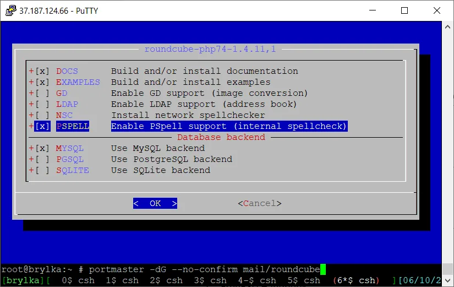Switch to screen window 1$ csh

pyautogui.click(x=122, y=280)
